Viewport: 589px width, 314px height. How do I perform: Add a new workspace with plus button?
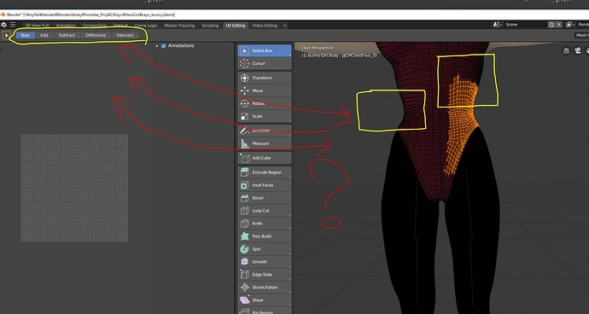coord(285,26)
